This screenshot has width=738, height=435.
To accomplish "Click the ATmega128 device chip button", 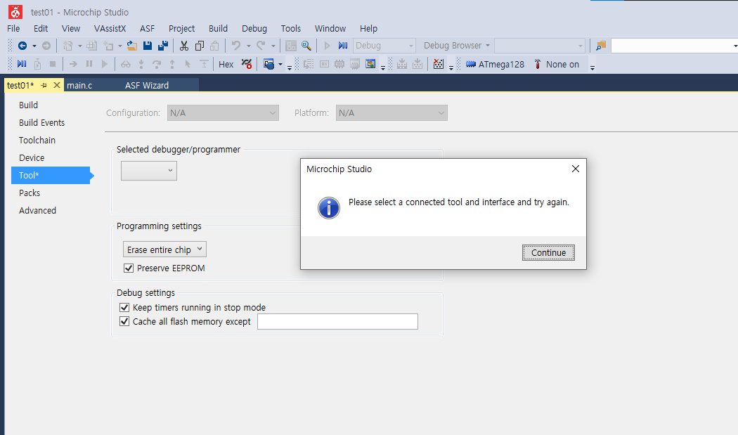I will tap(495, 64).
